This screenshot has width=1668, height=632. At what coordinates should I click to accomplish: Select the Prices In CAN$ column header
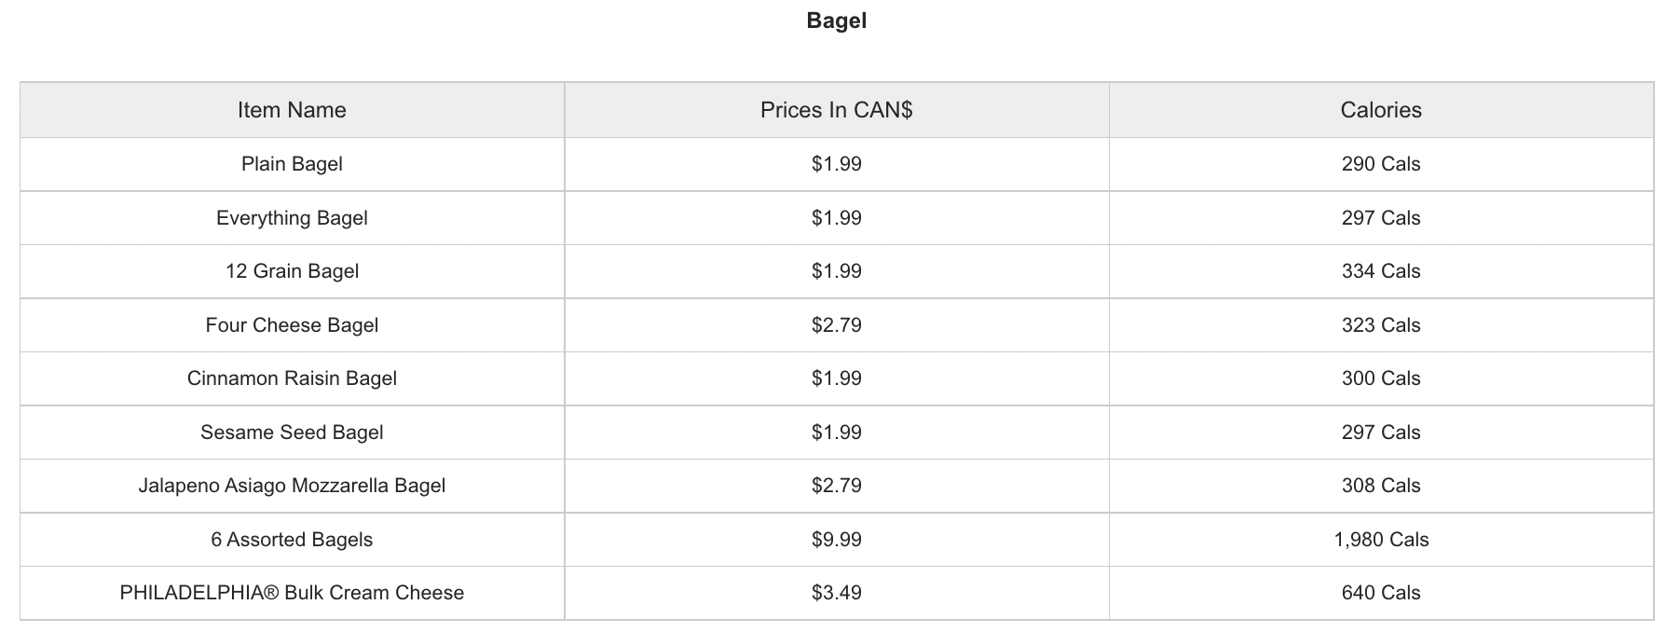click(836, 110)
